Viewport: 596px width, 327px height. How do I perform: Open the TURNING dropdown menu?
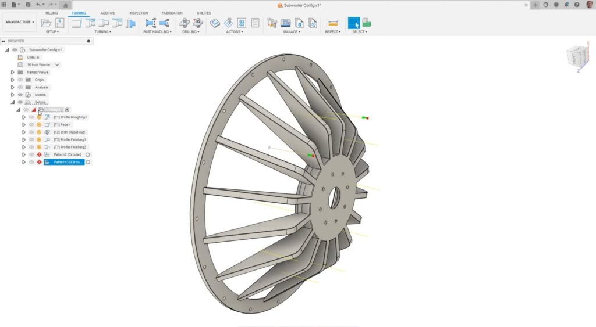pyautogui.click(x=102, y=32)
